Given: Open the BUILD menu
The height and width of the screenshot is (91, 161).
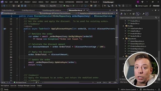Looking at the screenshot, I should [x=34, y=2].
